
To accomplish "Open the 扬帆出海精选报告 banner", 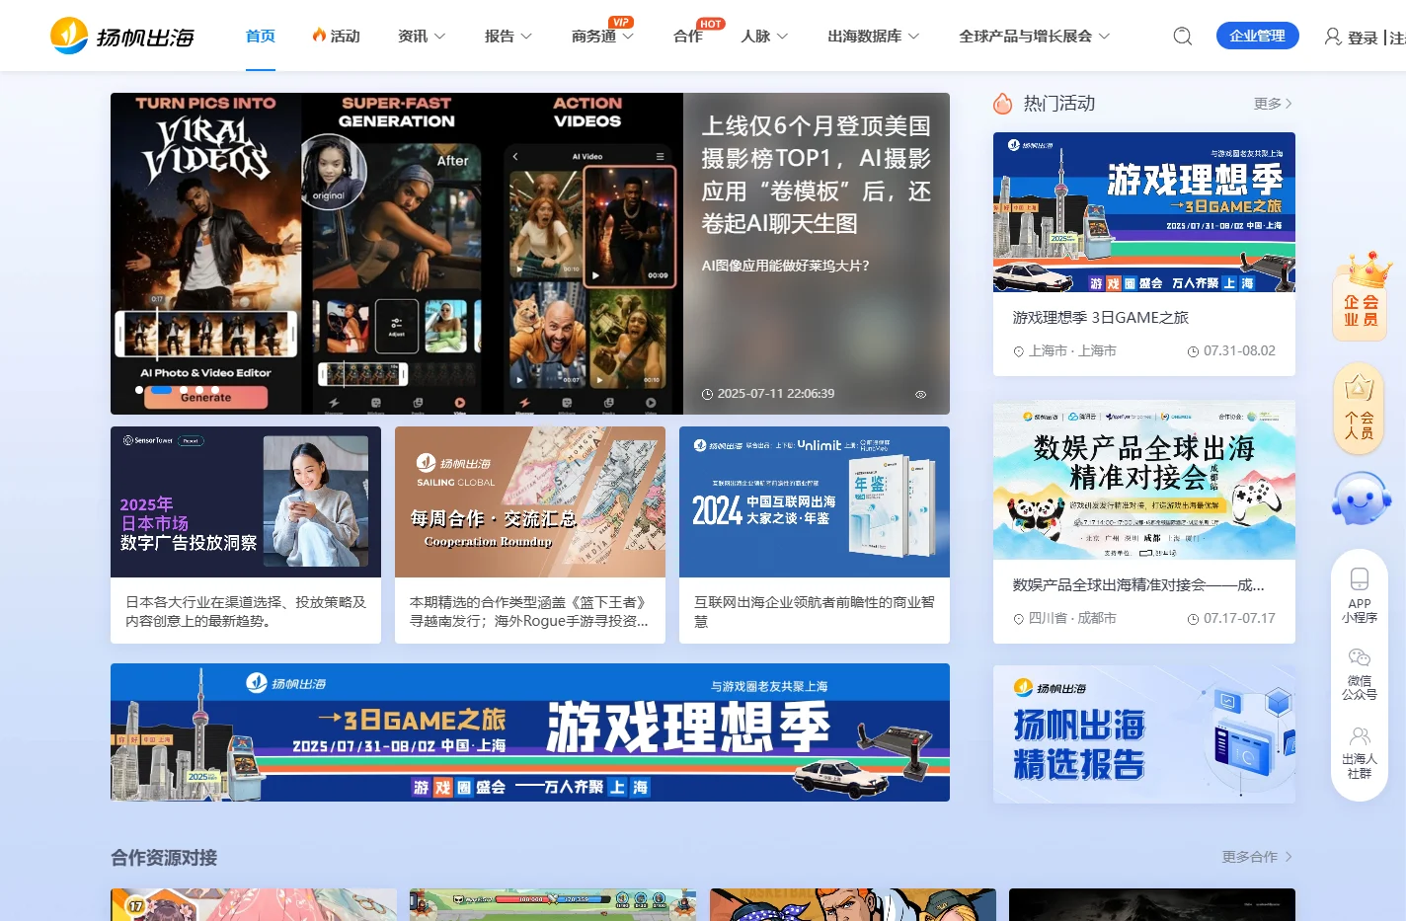I will coord(1144,734).
